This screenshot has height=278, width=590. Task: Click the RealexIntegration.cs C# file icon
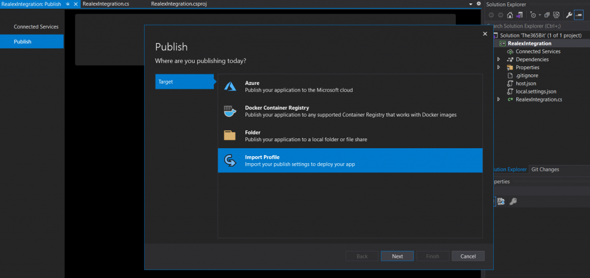(510, 99)
